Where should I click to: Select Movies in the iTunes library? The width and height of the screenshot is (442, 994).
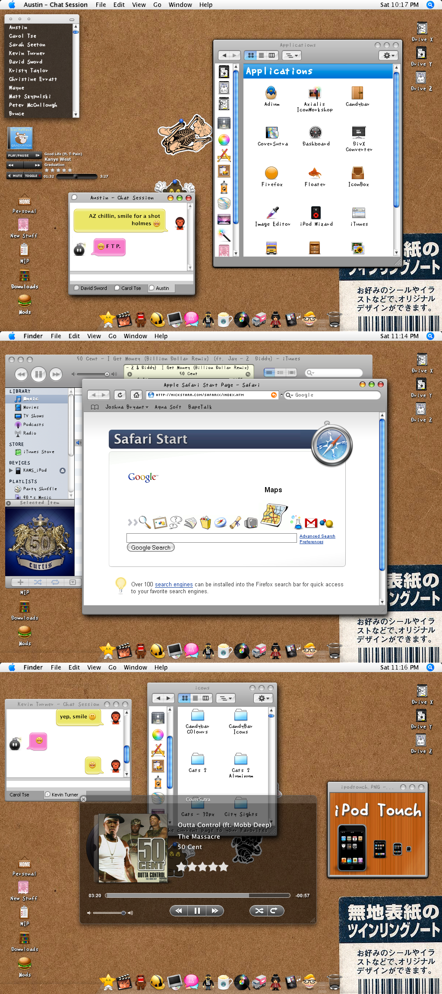[x=31, y=407]
